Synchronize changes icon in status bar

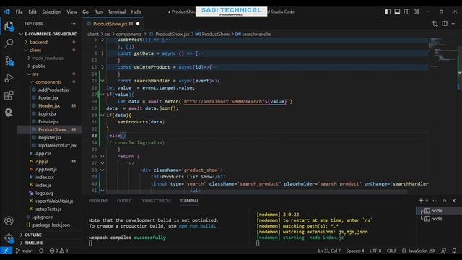pyautogui.click(x=41, y=251)
